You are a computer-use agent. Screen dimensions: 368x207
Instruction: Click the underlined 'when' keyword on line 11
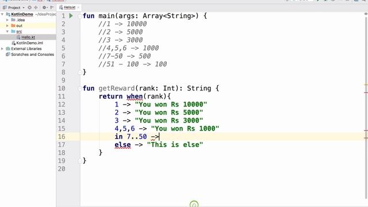click(135, 97)
